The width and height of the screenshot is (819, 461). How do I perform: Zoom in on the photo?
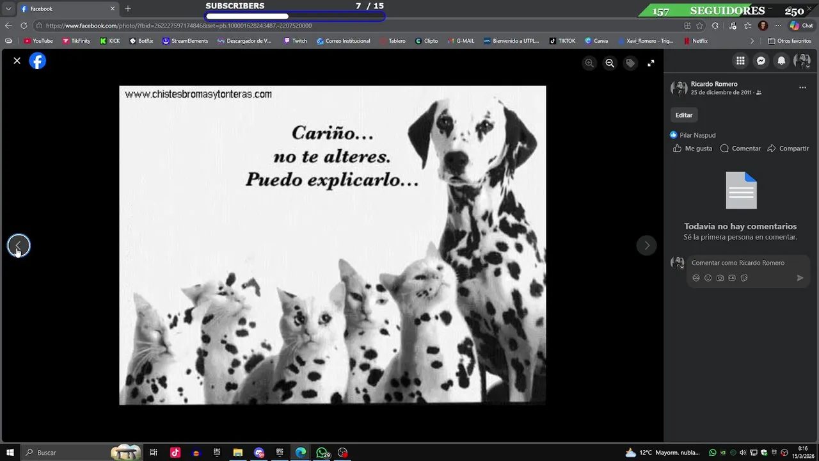[589, 63]
